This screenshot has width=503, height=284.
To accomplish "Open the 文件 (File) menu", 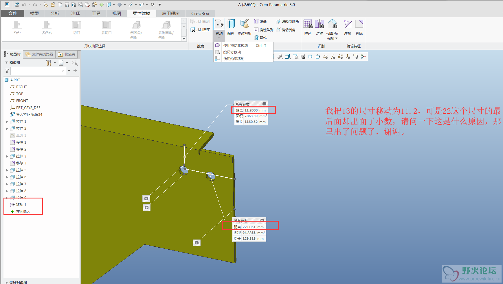I will pyautogui.click(x=13, y=13).
